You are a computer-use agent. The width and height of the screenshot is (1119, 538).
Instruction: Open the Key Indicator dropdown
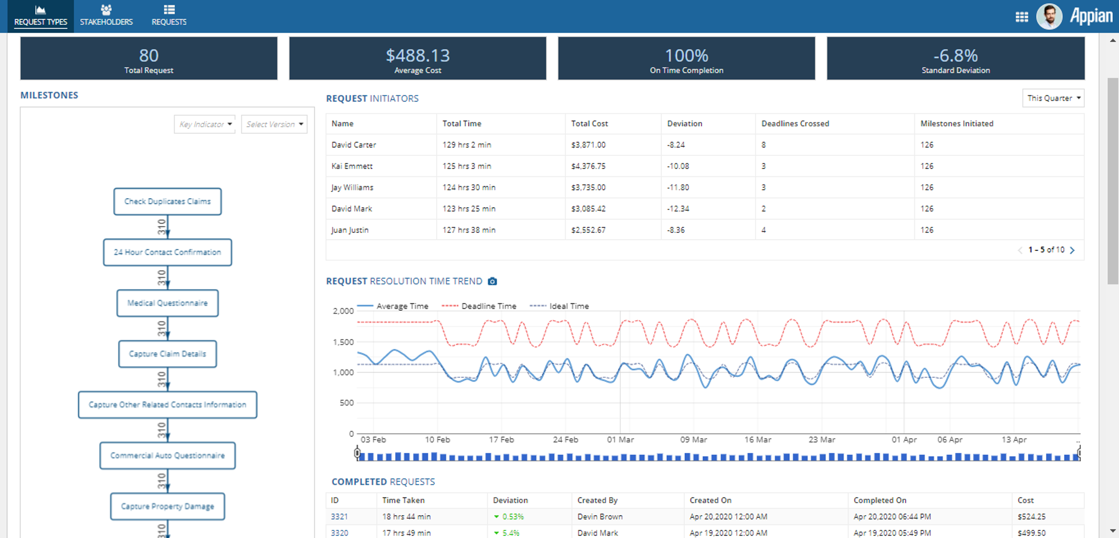[x=205, y=124]
